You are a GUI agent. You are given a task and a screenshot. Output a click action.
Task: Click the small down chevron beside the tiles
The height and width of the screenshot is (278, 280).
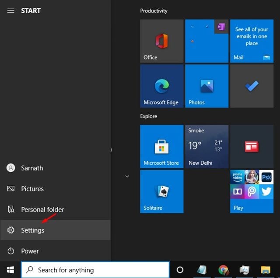[127, 176]
